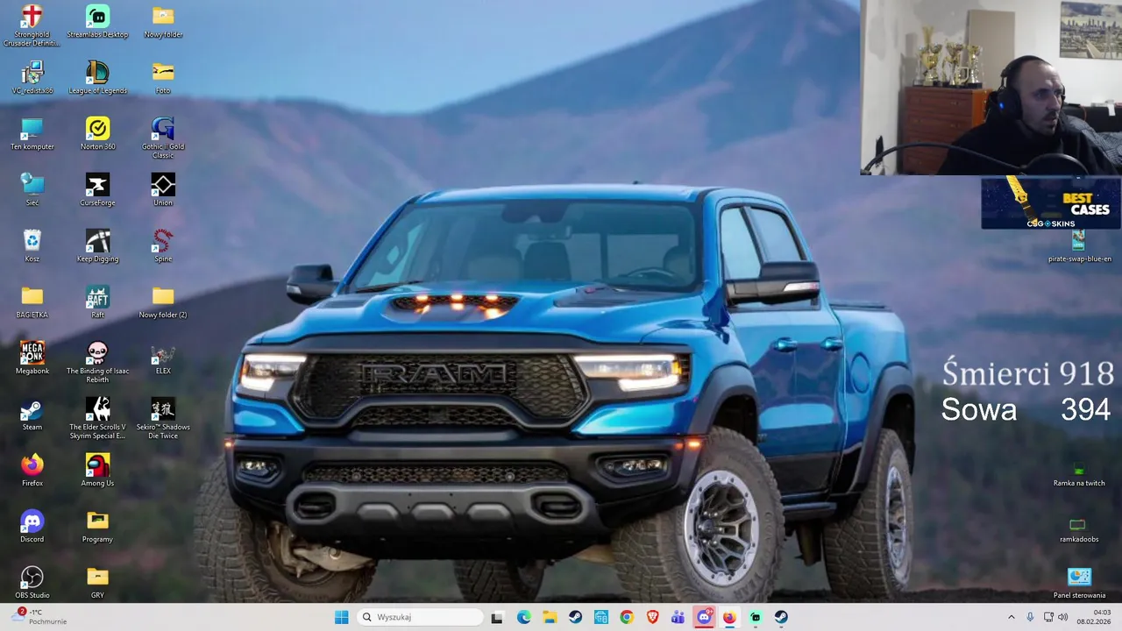Open Elder Scrolls V Skyrim Special Edition icon
The height and width of the screenshot is (631, 1122).
pyautogui.click(x=97, y=417)
